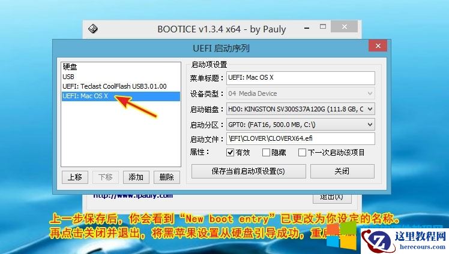Image resolution: width=449 pixels, height=254 pixels.
Task: Click the BOOTICE app icon in title bar
Action: tap(93, 29)
